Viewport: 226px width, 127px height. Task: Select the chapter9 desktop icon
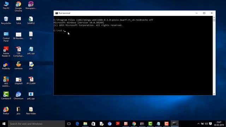click(18, 81)
